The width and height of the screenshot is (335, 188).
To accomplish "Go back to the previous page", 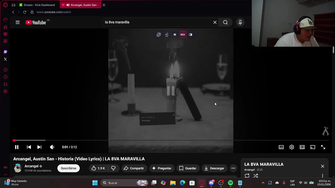I will pyautogui.click(x=13, y=12).
